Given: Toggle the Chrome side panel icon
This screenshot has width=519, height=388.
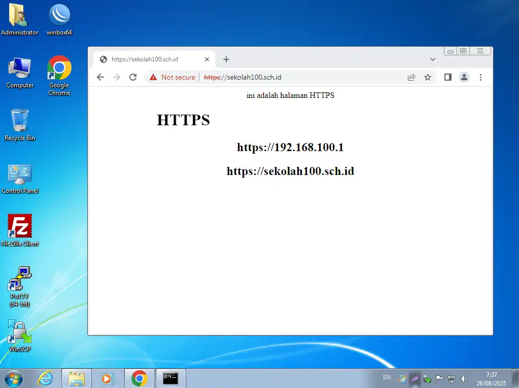Looking at the screenshot, I should click(447, 77).
